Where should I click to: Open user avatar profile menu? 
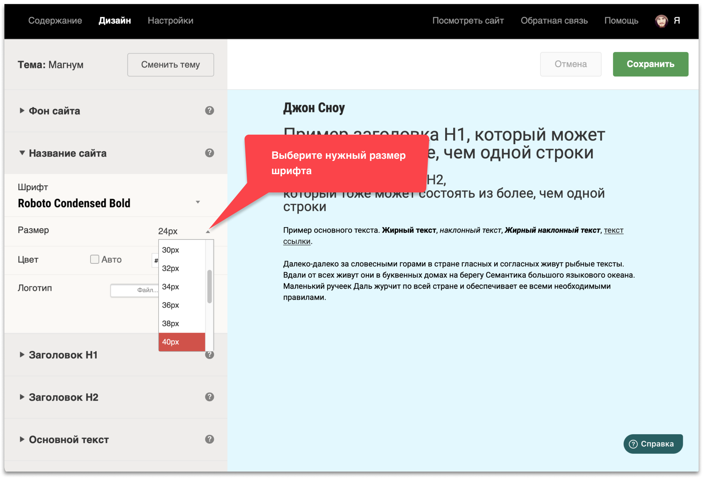point(661,21)
